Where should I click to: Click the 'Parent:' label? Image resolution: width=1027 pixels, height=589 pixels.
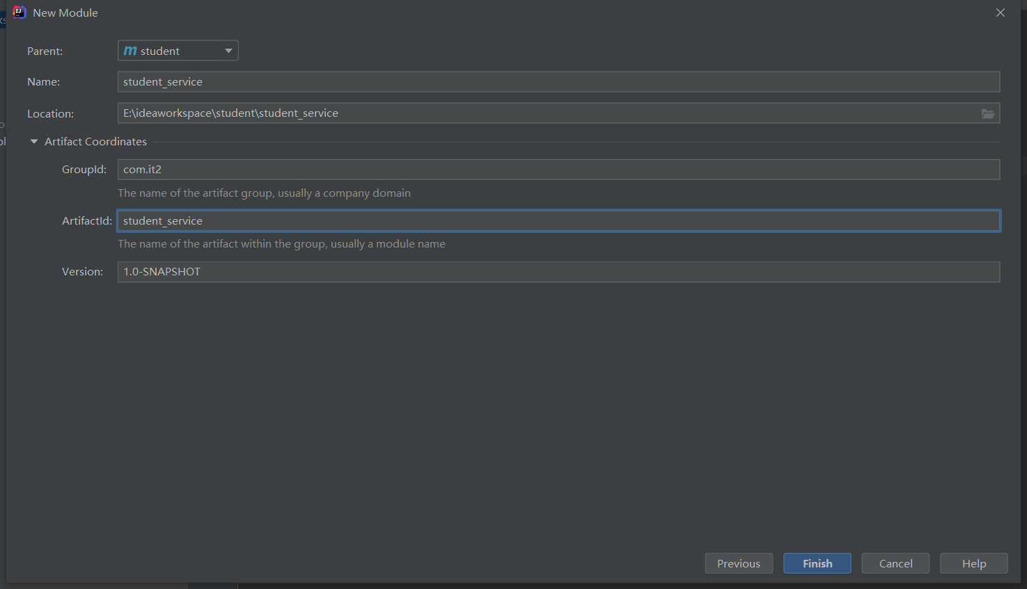[45, 51]
